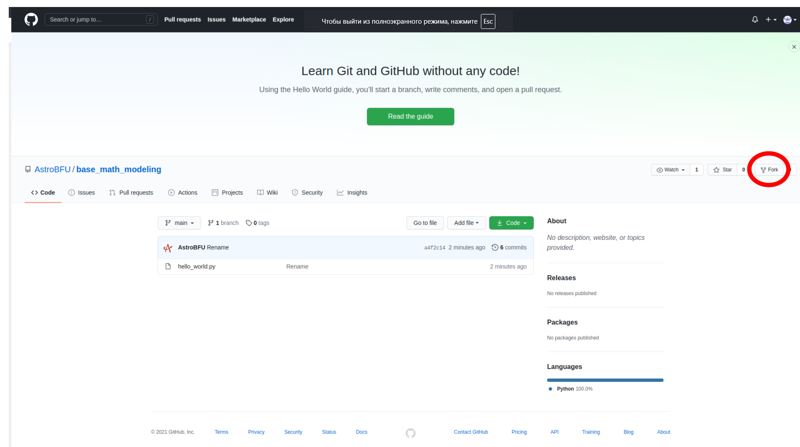Select the Code tab
800x447 pixels.
tap(43, 193)
